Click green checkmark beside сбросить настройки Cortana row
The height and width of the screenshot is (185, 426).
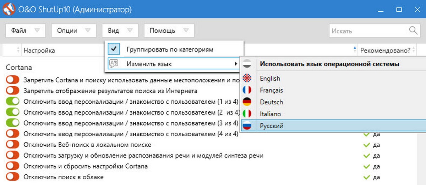coord(366,166)
